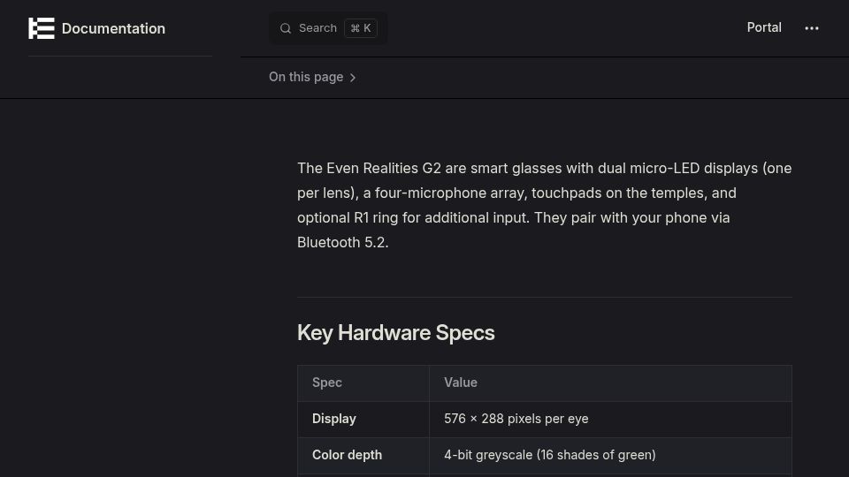849x477 pixels.
Task: Click the 4-bit greyscale value cell
Action: [x=610, y=456]
